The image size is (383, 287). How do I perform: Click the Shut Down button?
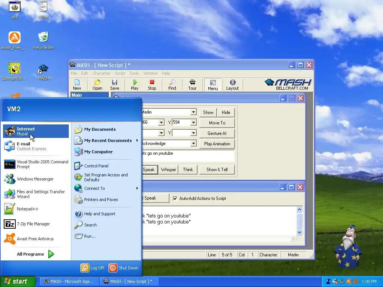(123, 268)
